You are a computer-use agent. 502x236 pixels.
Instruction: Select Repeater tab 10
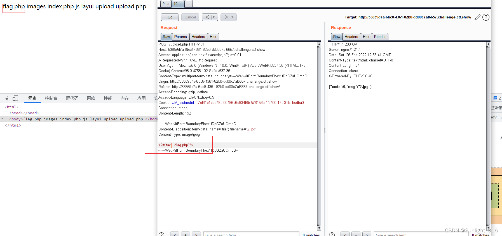point(175,4)
